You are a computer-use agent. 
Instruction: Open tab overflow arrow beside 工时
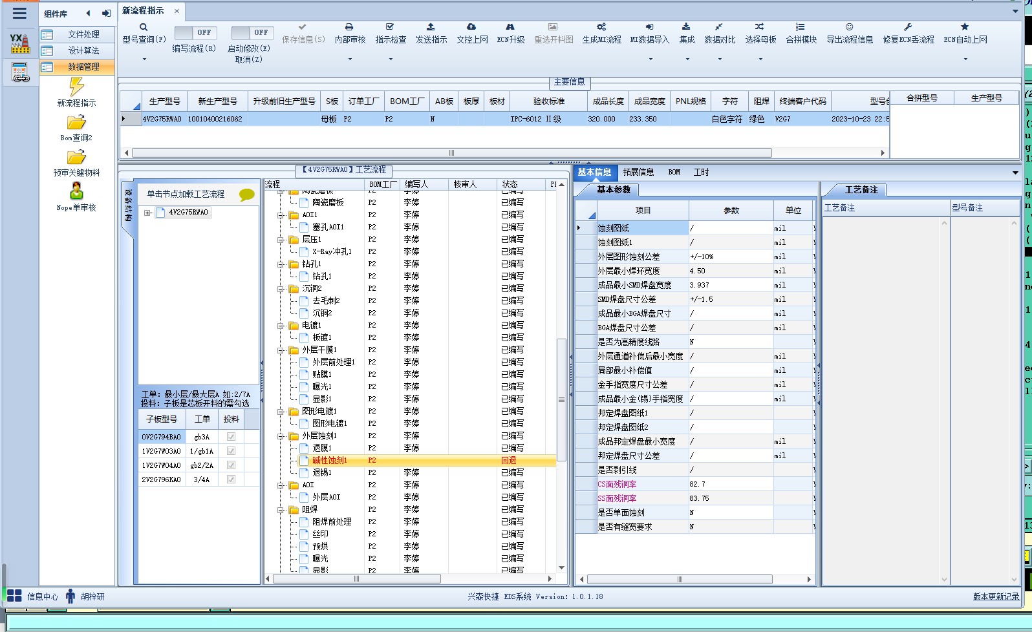[1015, 173]
